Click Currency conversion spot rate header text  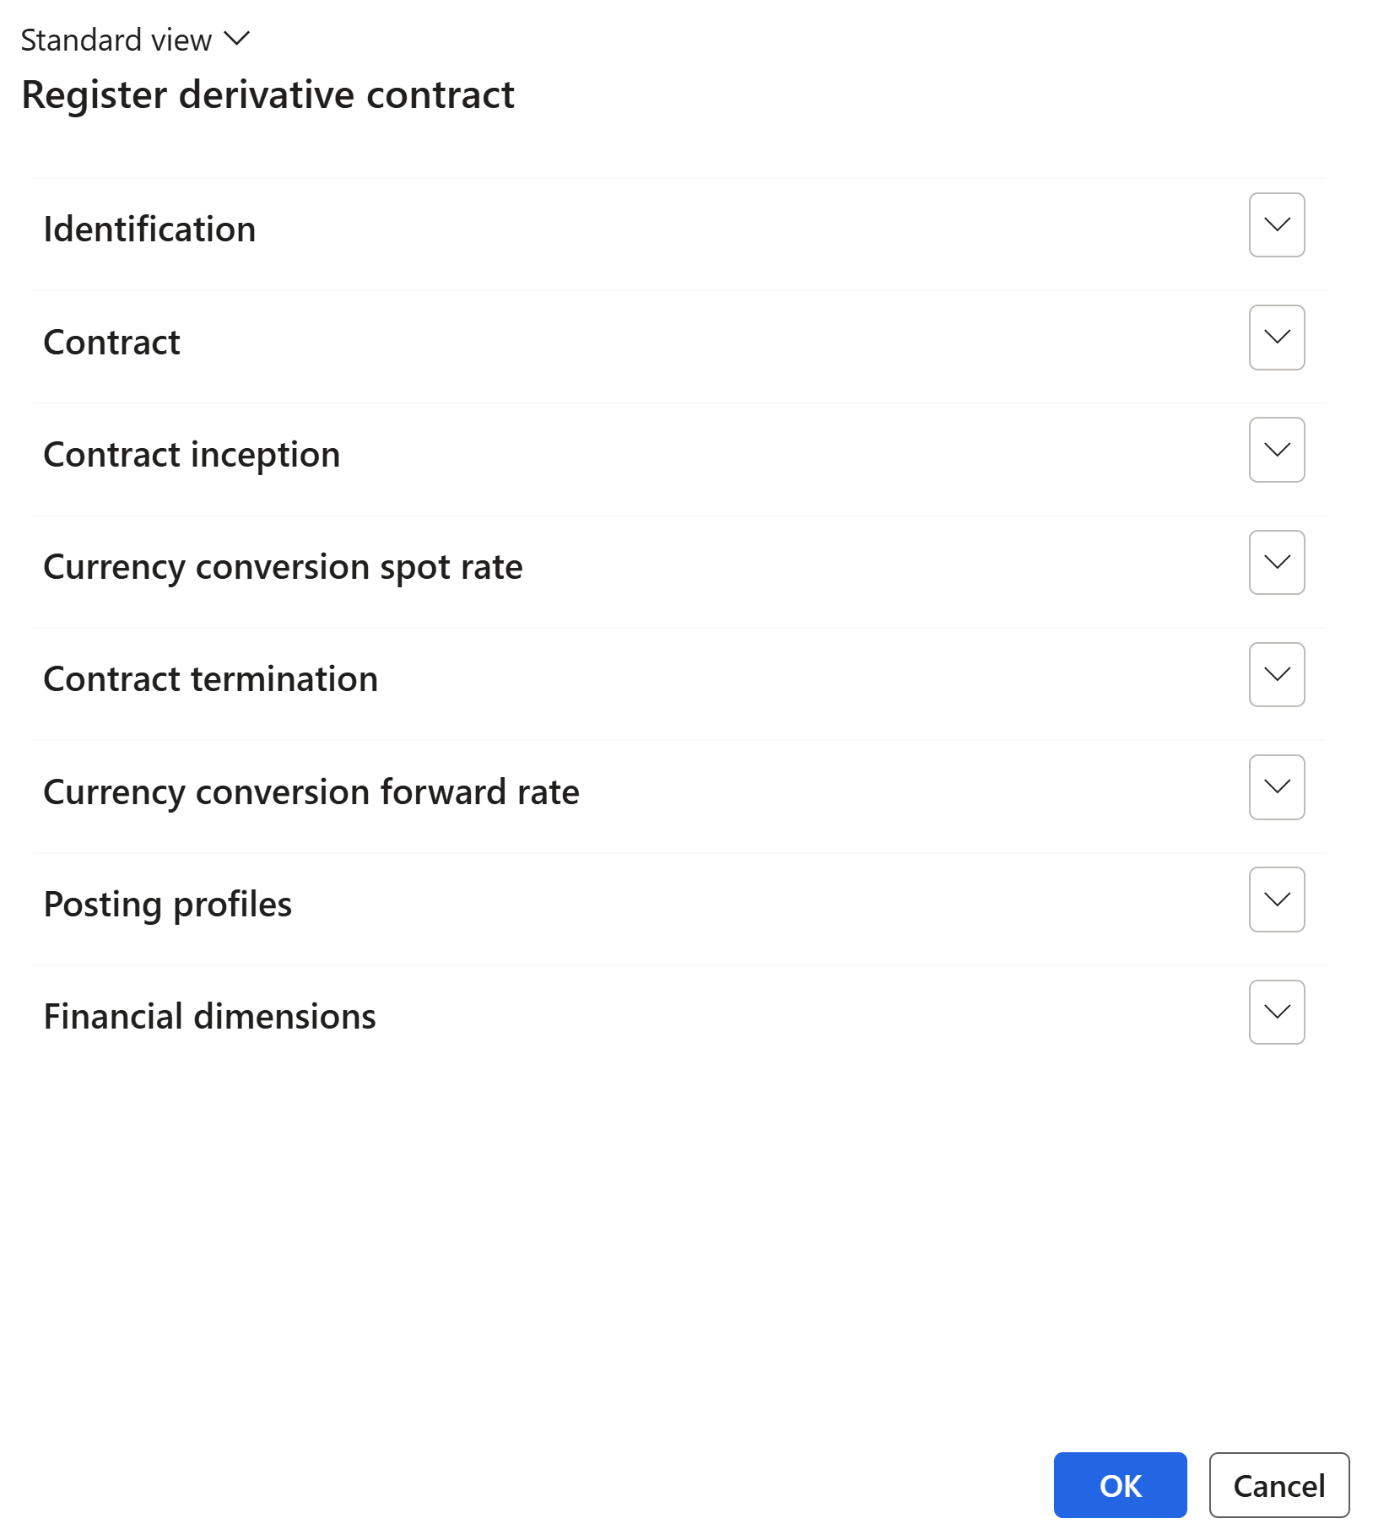[283, 567]
